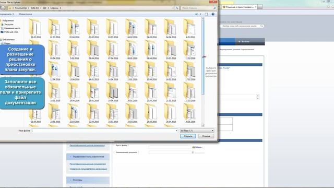Click the Компьютер breadcrumb in the address bar
Viewport: 334px width, 188px height.
click(21, 8)
